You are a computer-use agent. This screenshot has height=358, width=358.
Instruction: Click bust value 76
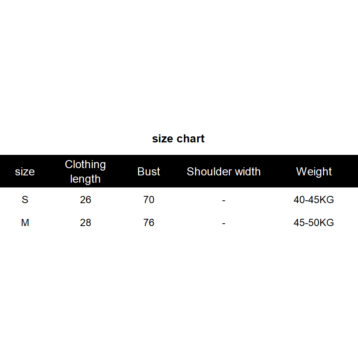point(149,222)
